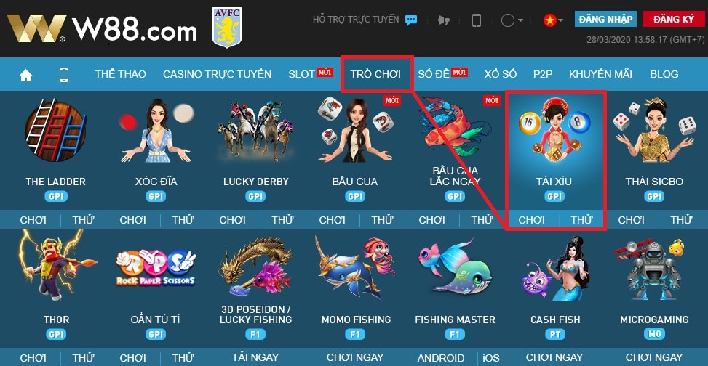Click the Aston Villa AVFC crest
The width and height of the screenshot is (708, 366).
(227, 27)
